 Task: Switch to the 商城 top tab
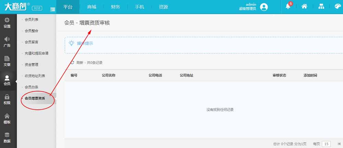coord(92,7)
